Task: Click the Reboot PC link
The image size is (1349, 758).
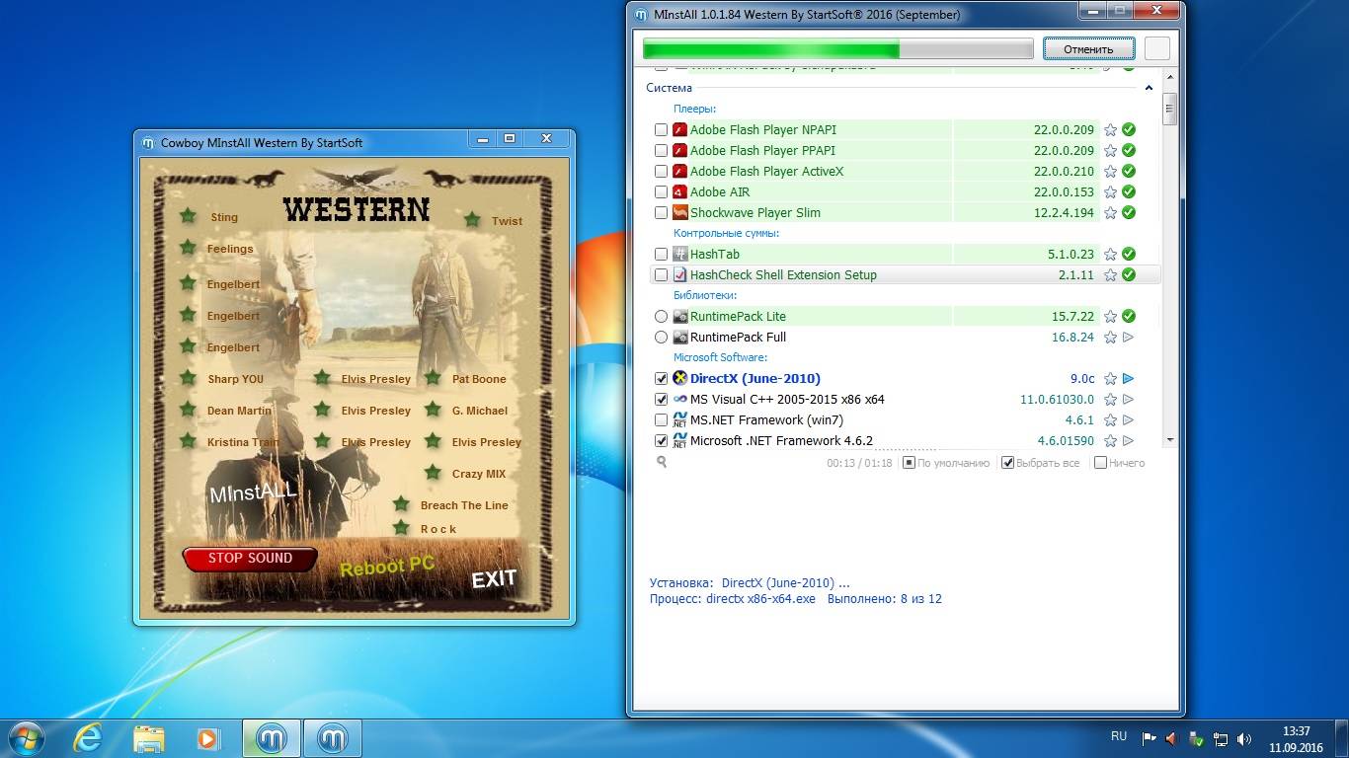Action: (387, 567)
